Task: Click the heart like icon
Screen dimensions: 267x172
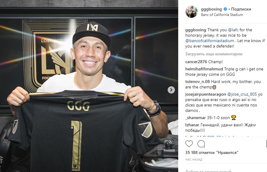Action: pyautogui.click(x=189, y=144)
